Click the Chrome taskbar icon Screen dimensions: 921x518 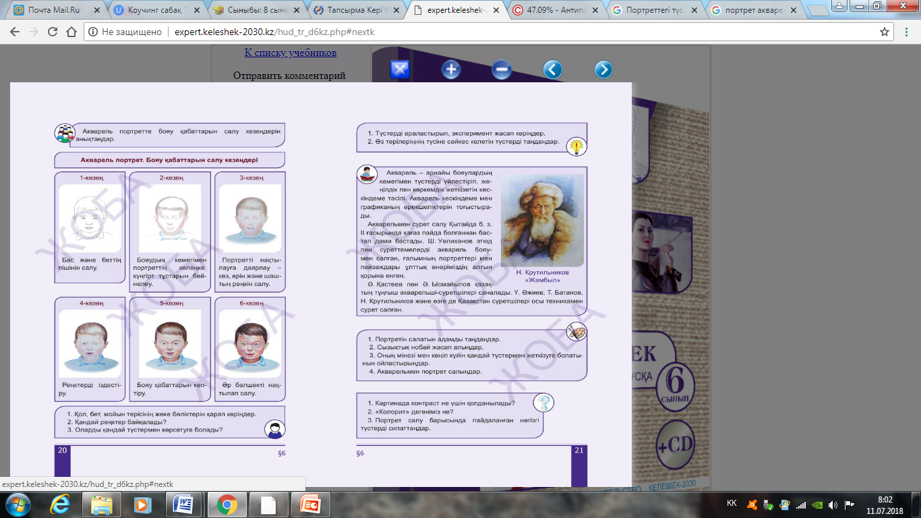point(226,504)
